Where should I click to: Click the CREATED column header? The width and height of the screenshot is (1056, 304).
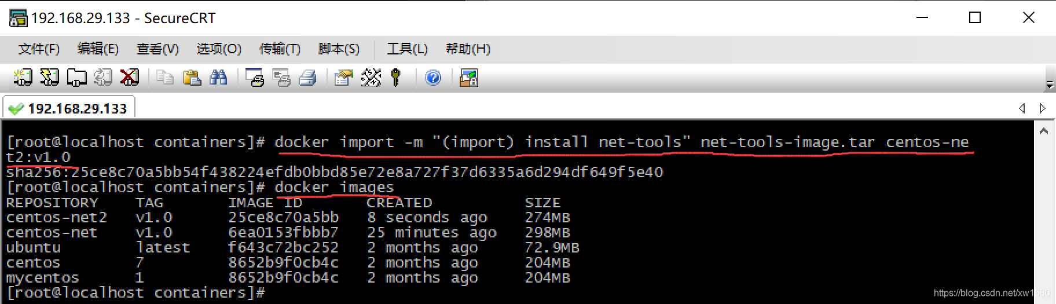point(399,203)
